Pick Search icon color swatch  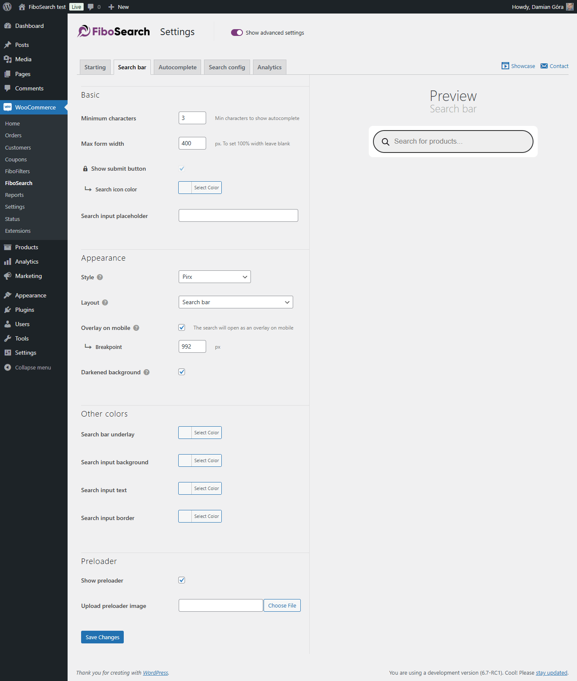pyautogui.click(x=200, y=188)
